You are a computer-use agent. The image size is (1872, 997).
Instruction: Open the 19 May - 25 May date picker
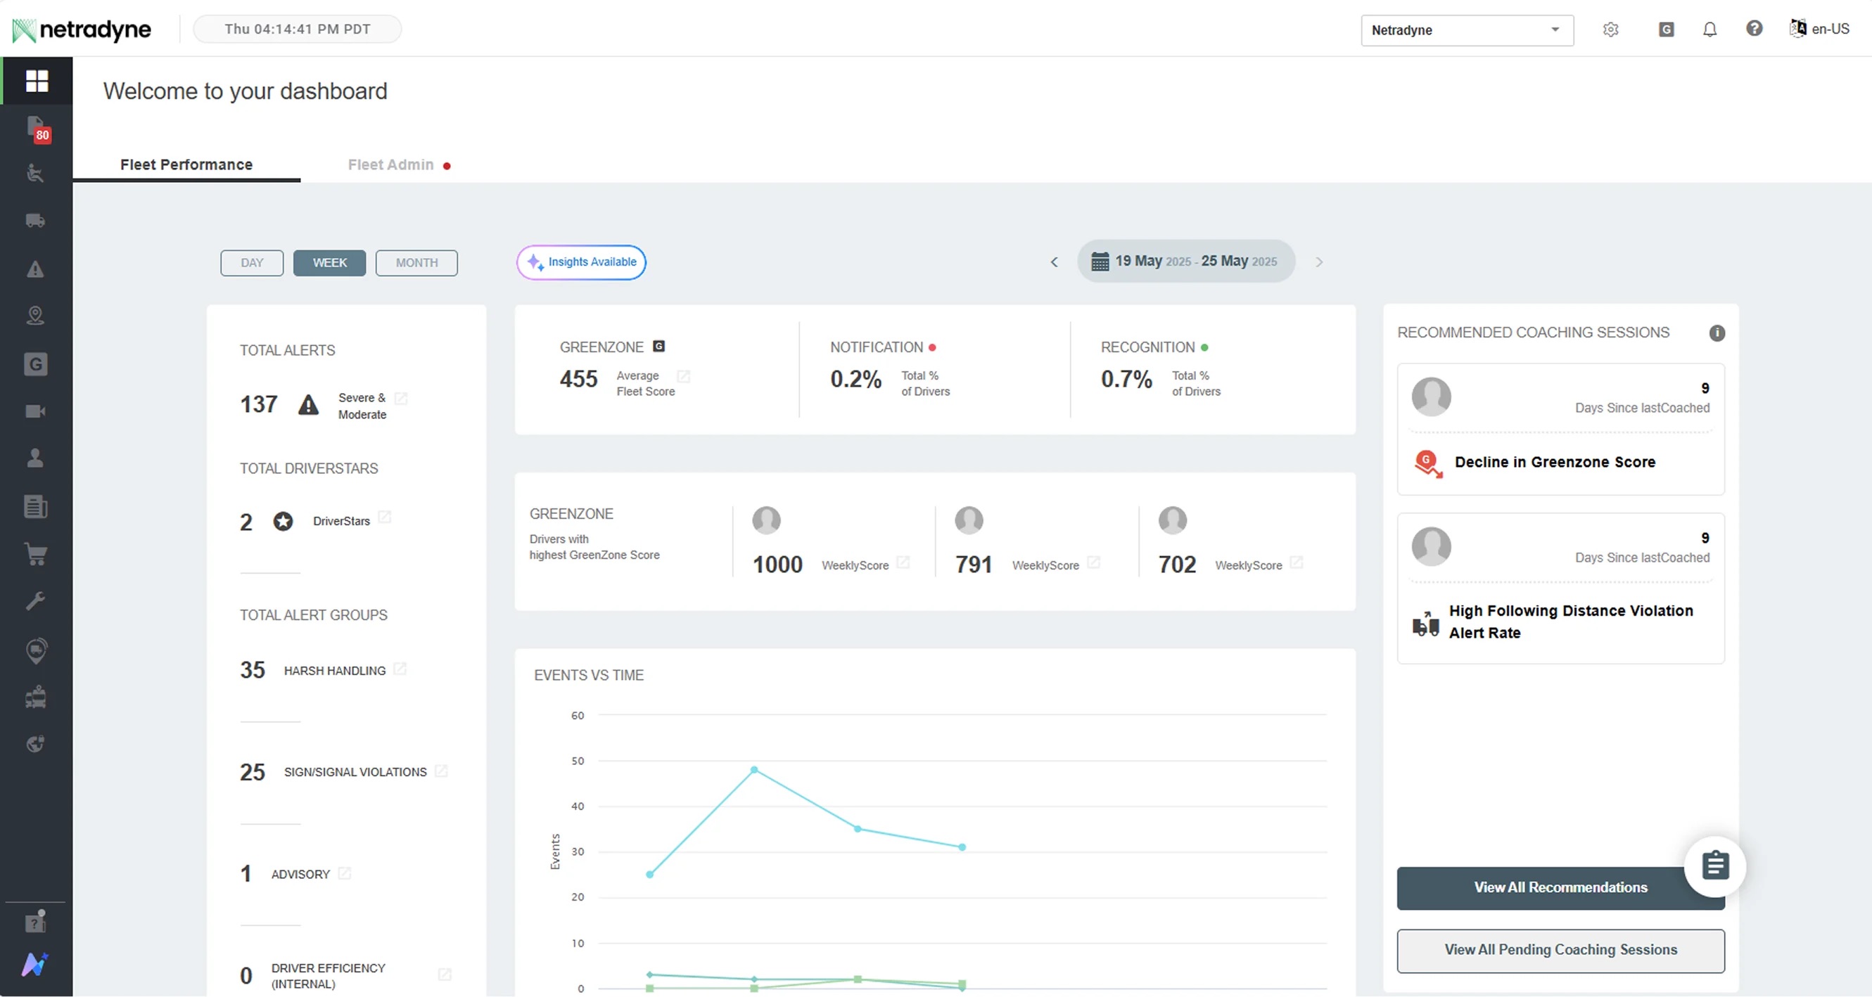pyautogui.click(x=1185, y=262)
